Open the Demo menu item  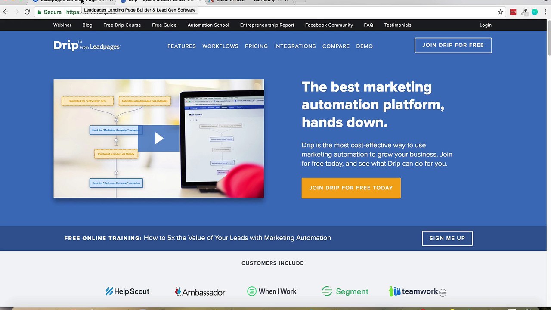365,46
